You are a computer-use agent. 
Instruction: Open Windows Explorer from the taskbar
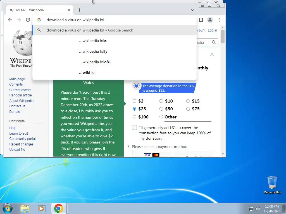(25, 208)
